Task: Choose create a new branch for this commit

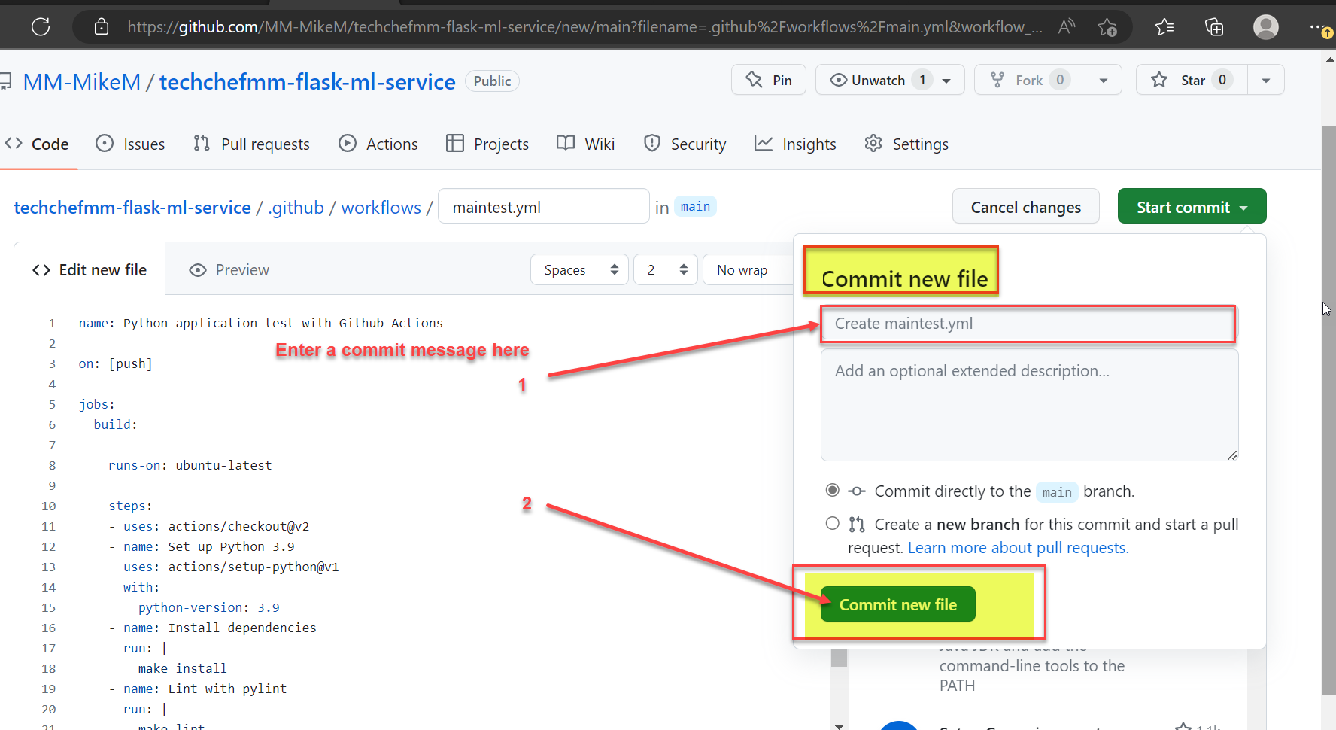Action: (832, 523)
